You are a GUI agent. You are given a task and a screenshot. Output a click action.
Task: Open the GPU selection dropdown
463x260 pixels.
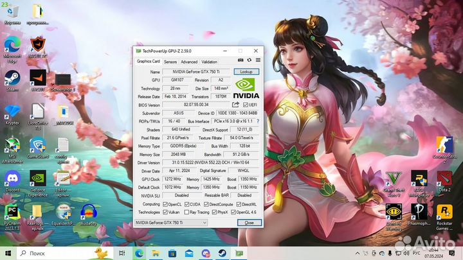tap(171, 223)
